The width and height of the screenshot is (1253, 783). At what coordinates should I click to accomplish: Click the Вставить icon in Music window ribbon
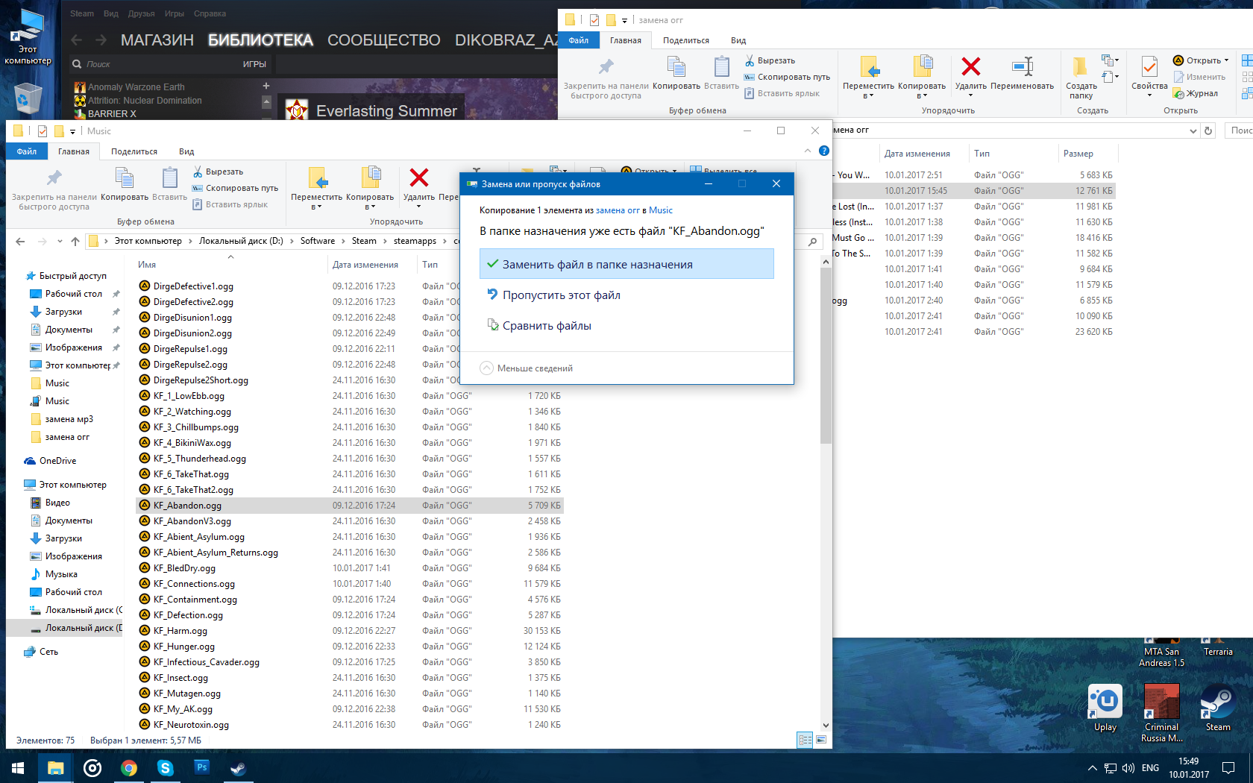170,177
